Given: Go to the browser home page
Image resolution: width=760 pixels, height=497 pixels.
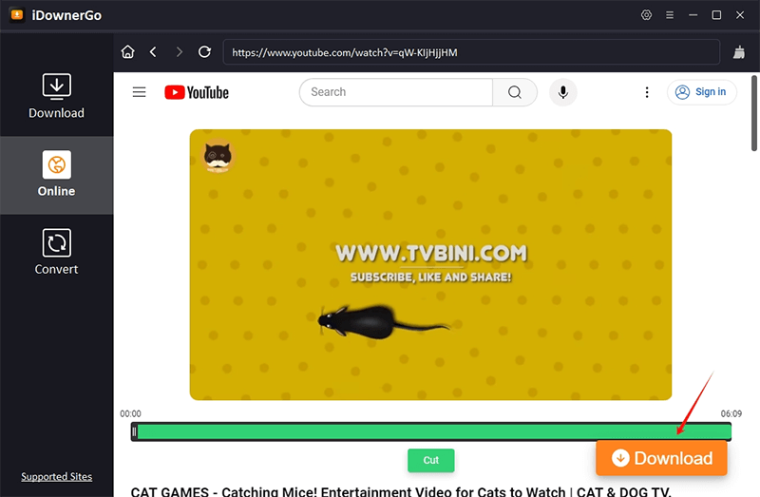Looking at the screenshot, I should (x=128, y=51).
